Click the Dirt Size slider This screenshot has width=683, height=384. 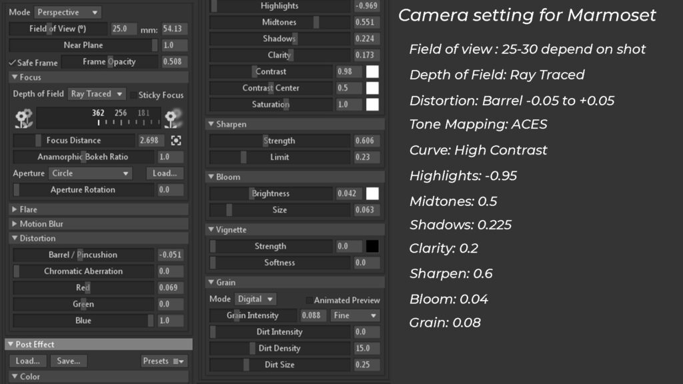[279, 365]
